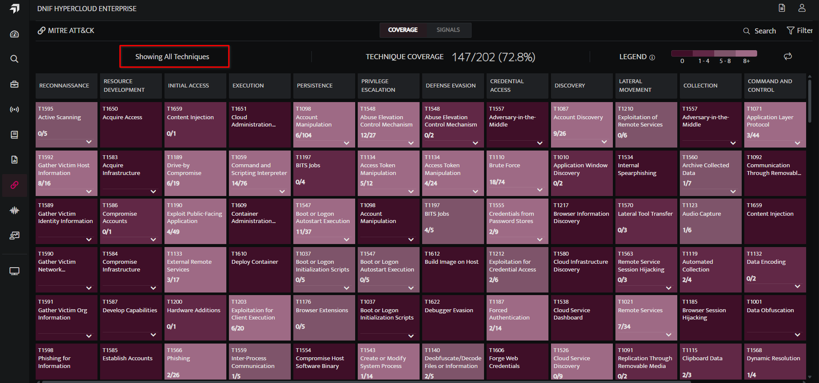Open the waveform icon in sidebar
The height and width of the screenshot is (383, 819).
(15, 210)
